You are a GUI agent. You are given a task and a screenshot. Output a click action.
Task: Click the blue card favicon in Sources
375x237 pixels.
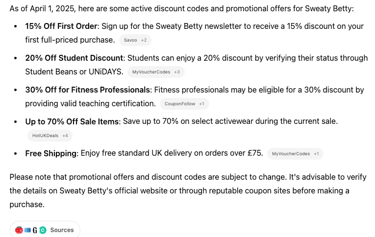coord(27,230)
